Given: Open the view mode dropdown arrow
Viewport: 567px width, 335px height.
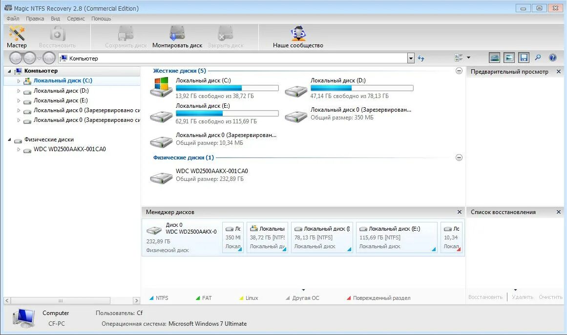Looking at the screenshot, I should (469, 58).
